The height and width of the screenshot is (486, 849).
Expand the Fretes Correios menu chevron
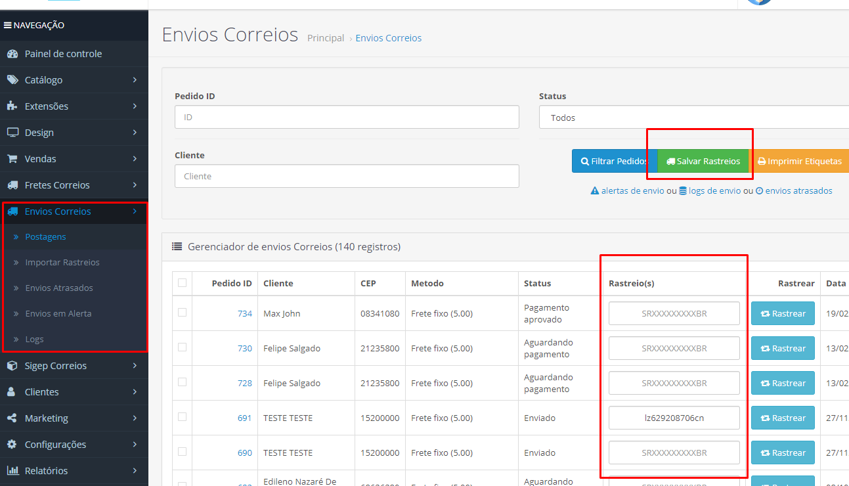tap(135, 185)
